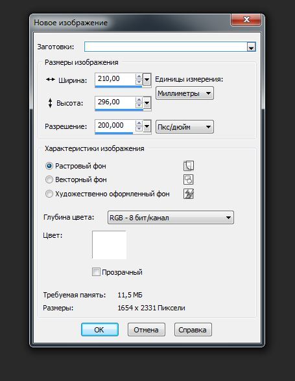Enable the Прозрачный checkbox
The height and width of the screenshot is (381, 295).
coord(96,271)
